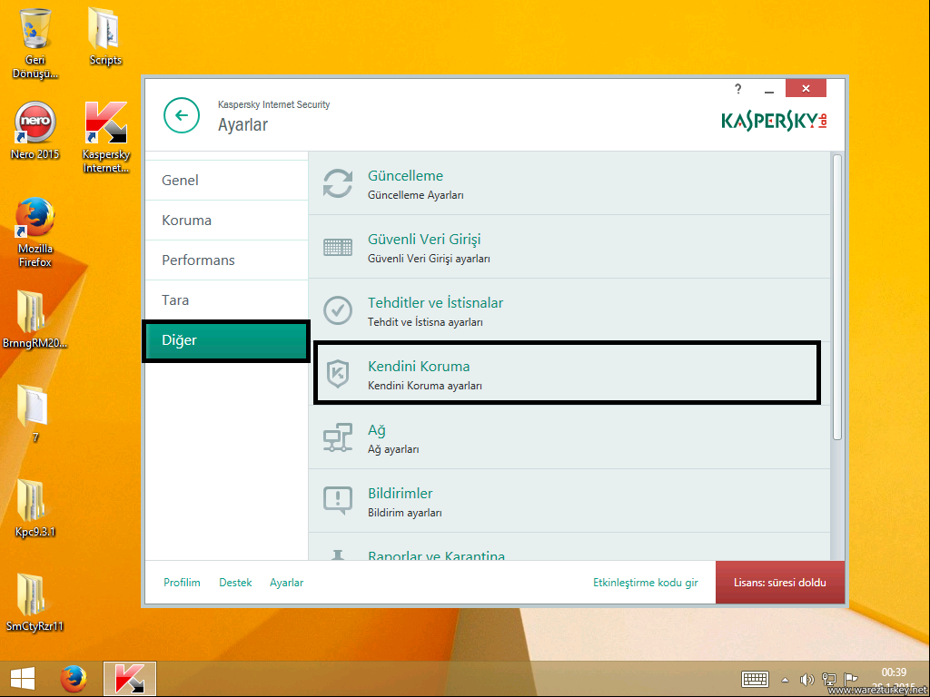
Task: Open Nero 2015 desktop shortcut
Action: click(x=35, y=123)
